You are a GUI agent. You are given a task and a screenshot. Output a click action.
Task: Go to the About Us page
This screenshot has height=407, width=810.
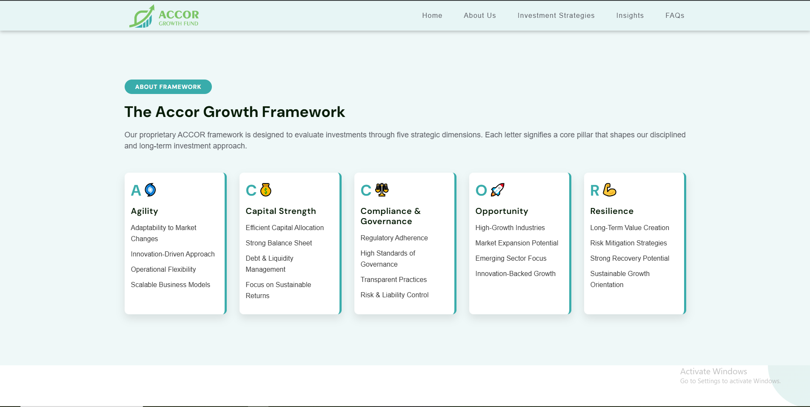click(x=479, y=15)
